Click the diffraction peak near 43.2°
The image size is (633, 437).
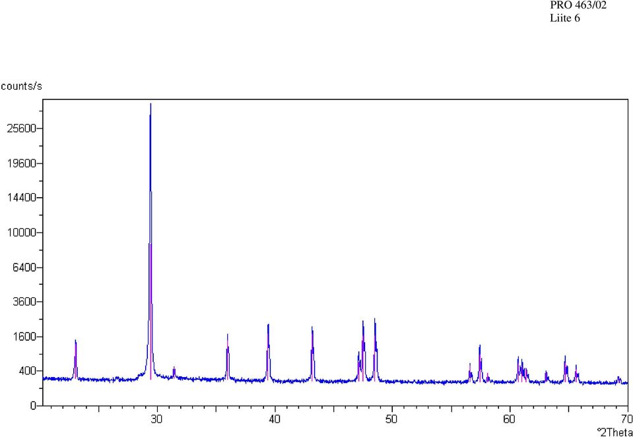[x=312, y=353]
